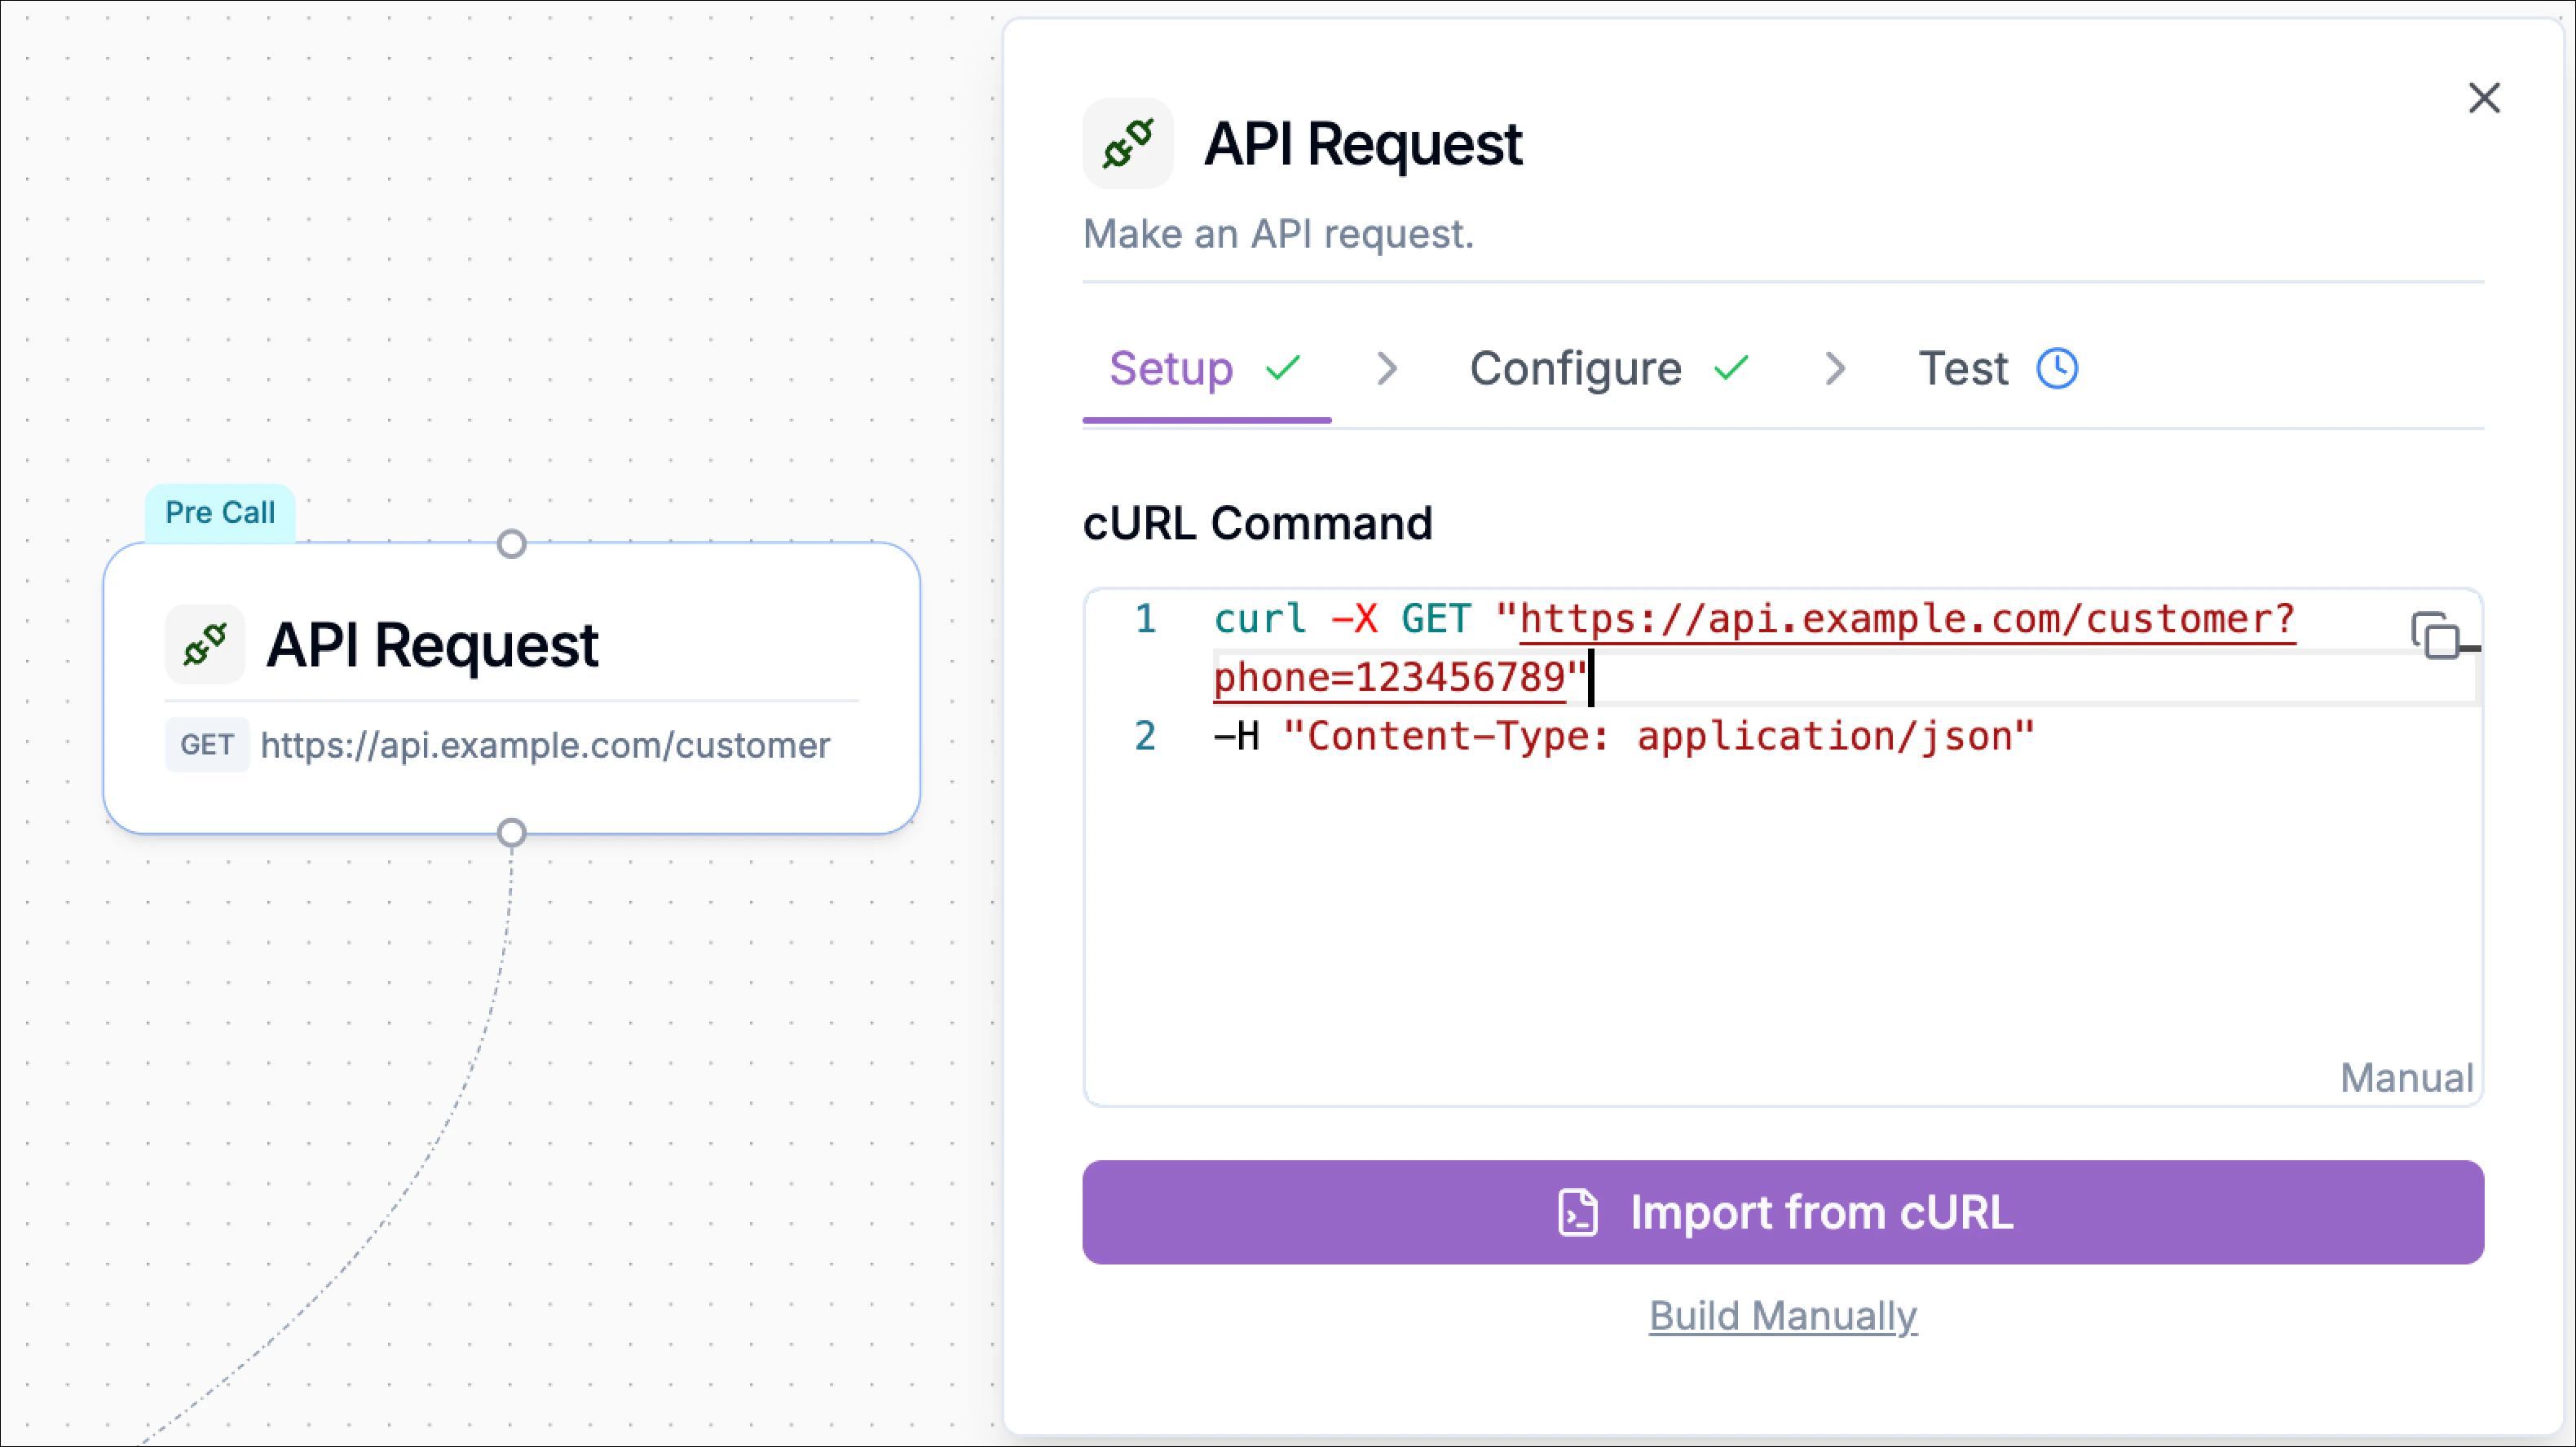2576x1447 pixels.
Task: Copy the cURL command with copy icon
Action: coord(2434,636)
